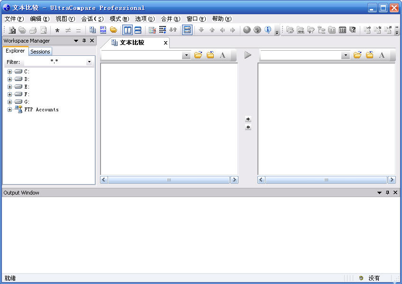Toggle stacked horizontal layout view
This screenshot has width=402, height=284.
(x=137, y=30)
